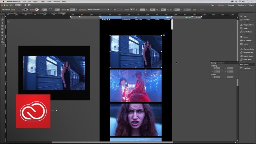
Task: Open the Widgets Library panel
Action: point(248,25)
